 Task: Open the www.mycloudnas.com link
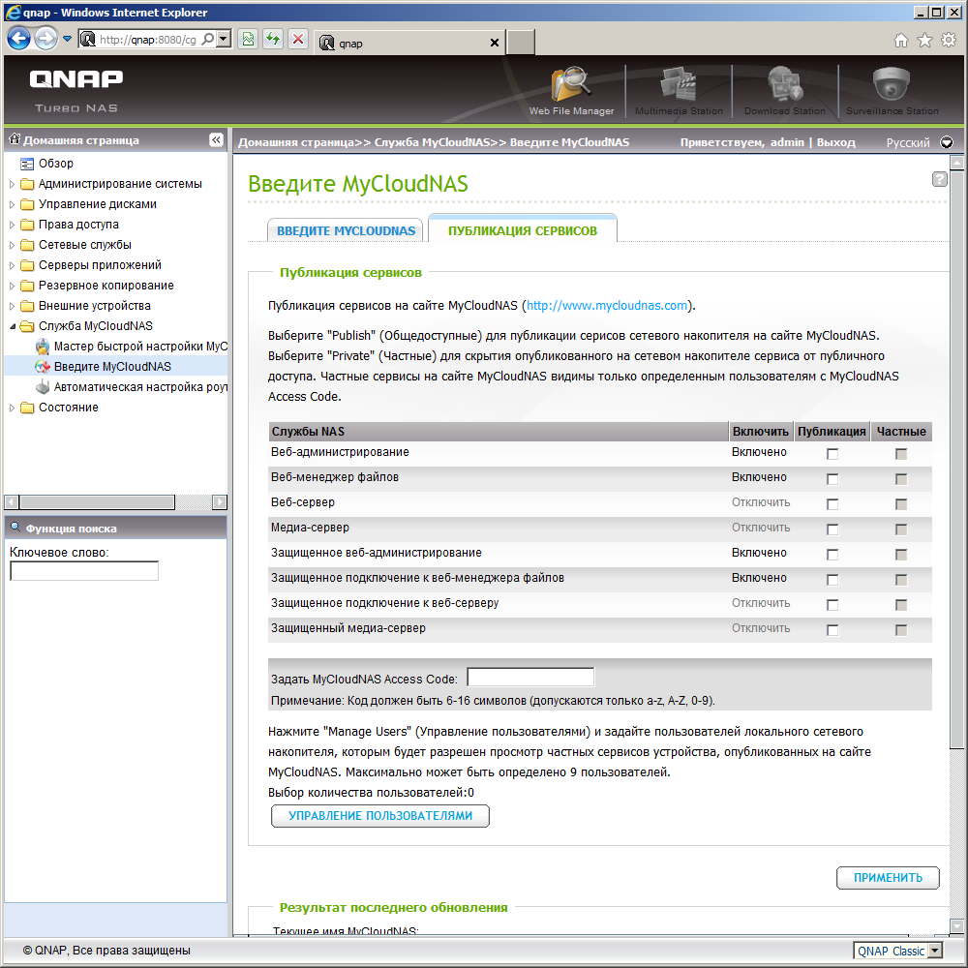pos(607,306)
